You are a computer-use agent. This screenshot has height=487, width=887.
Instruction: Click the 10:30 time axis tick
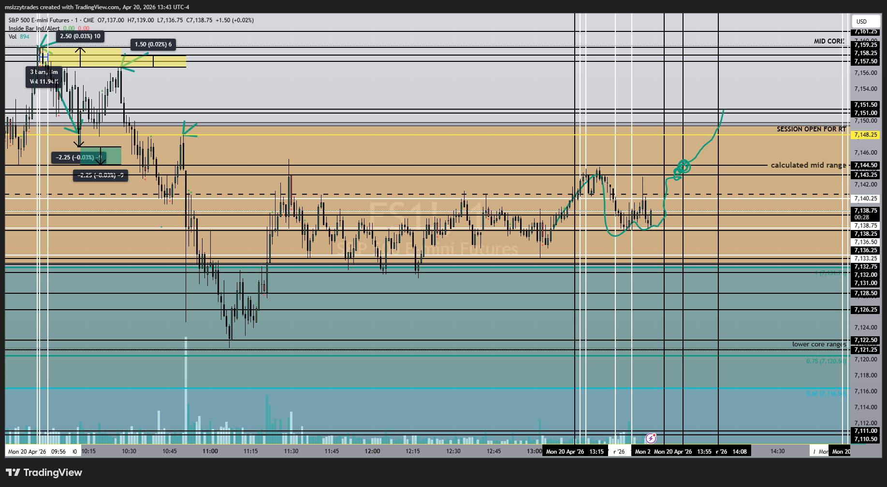[x=129, y=452]
